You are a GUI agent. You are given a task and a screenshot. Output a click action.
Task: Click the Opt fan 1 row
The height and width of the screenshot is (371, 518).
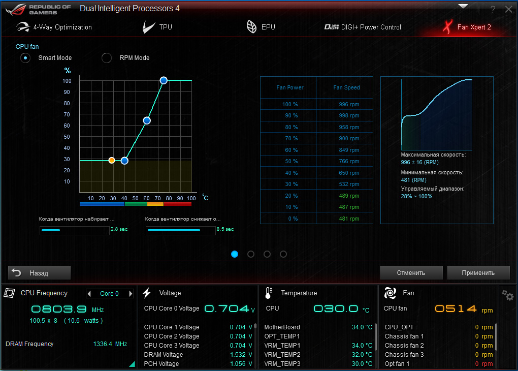pos(439,364)
